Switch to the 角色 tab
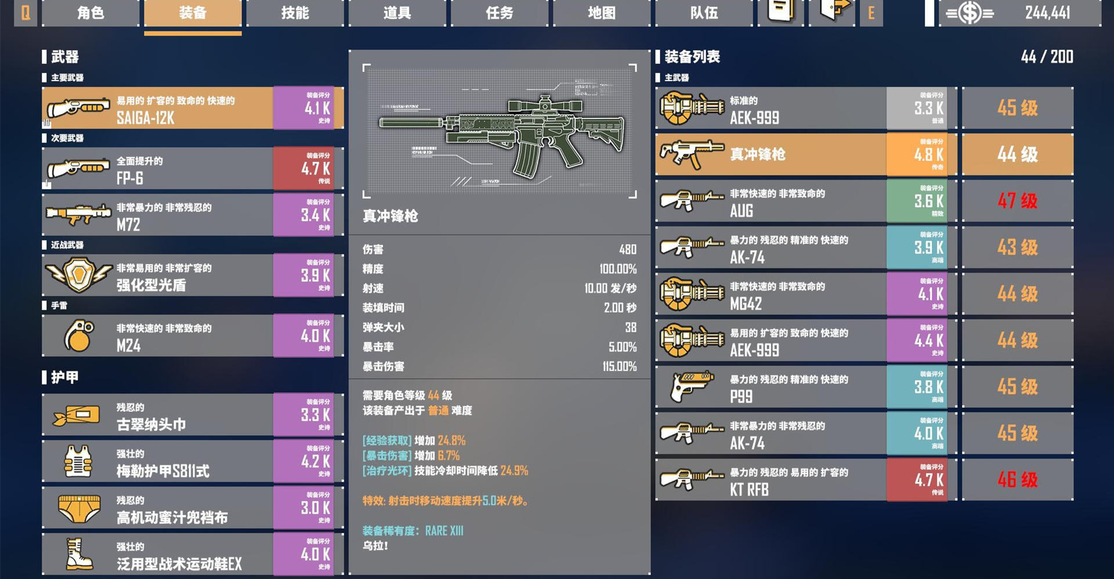 point(91,13)
